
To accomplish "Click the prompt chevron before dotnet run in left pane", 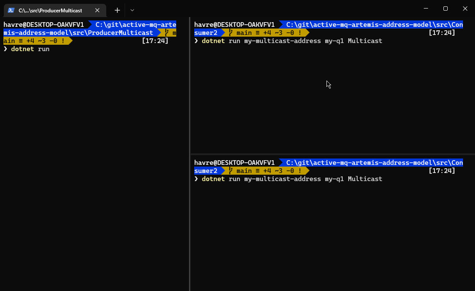I will [x=6, y=49].
